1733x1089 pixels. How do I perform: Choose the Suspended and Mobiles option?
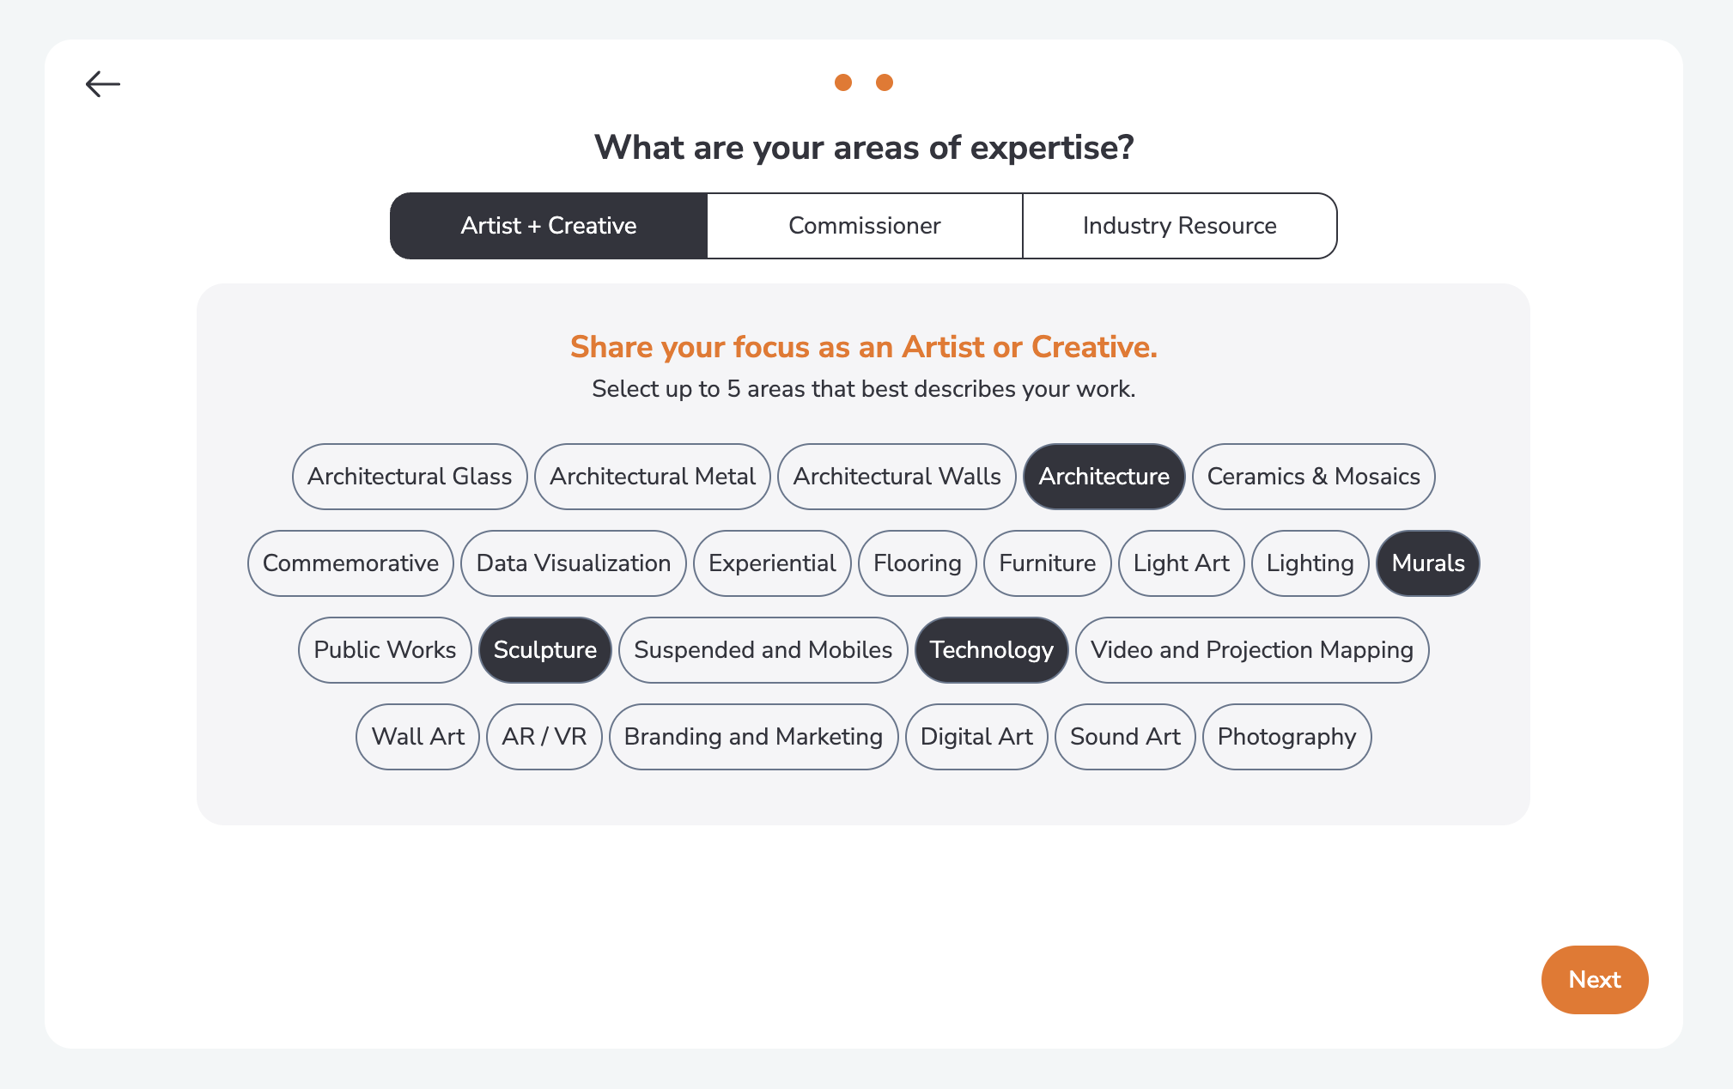[763, 650]
